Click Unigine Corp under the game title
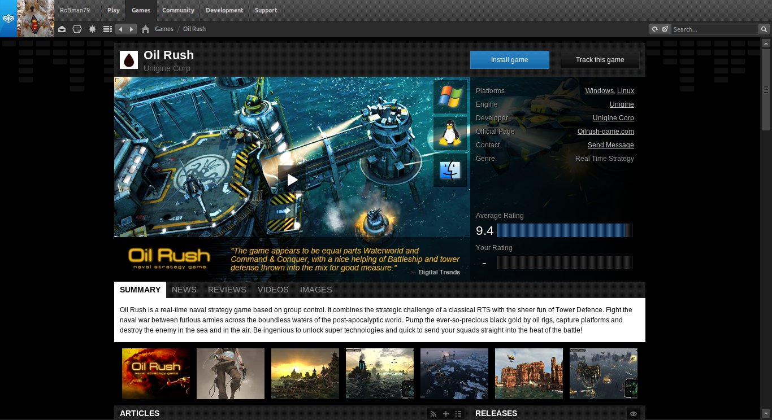This screenshot has width=772, height=420. (167, 68)
